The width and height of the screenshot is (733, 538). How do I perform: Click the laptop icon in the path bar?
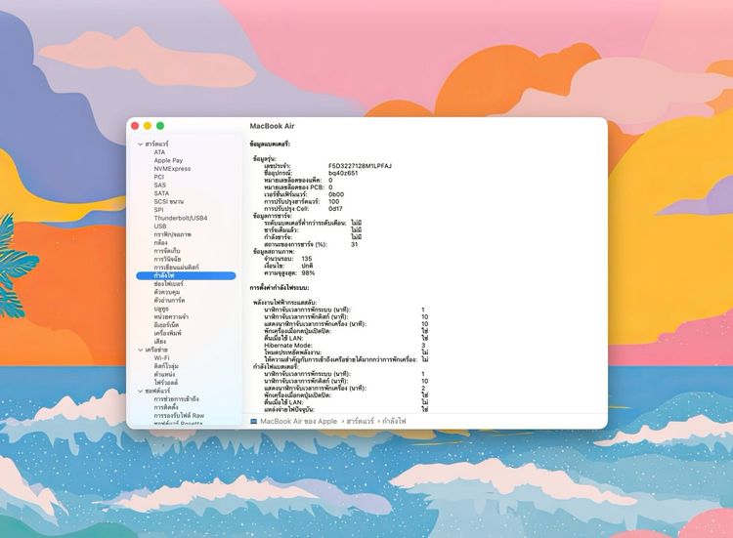[x=254, y=421]
